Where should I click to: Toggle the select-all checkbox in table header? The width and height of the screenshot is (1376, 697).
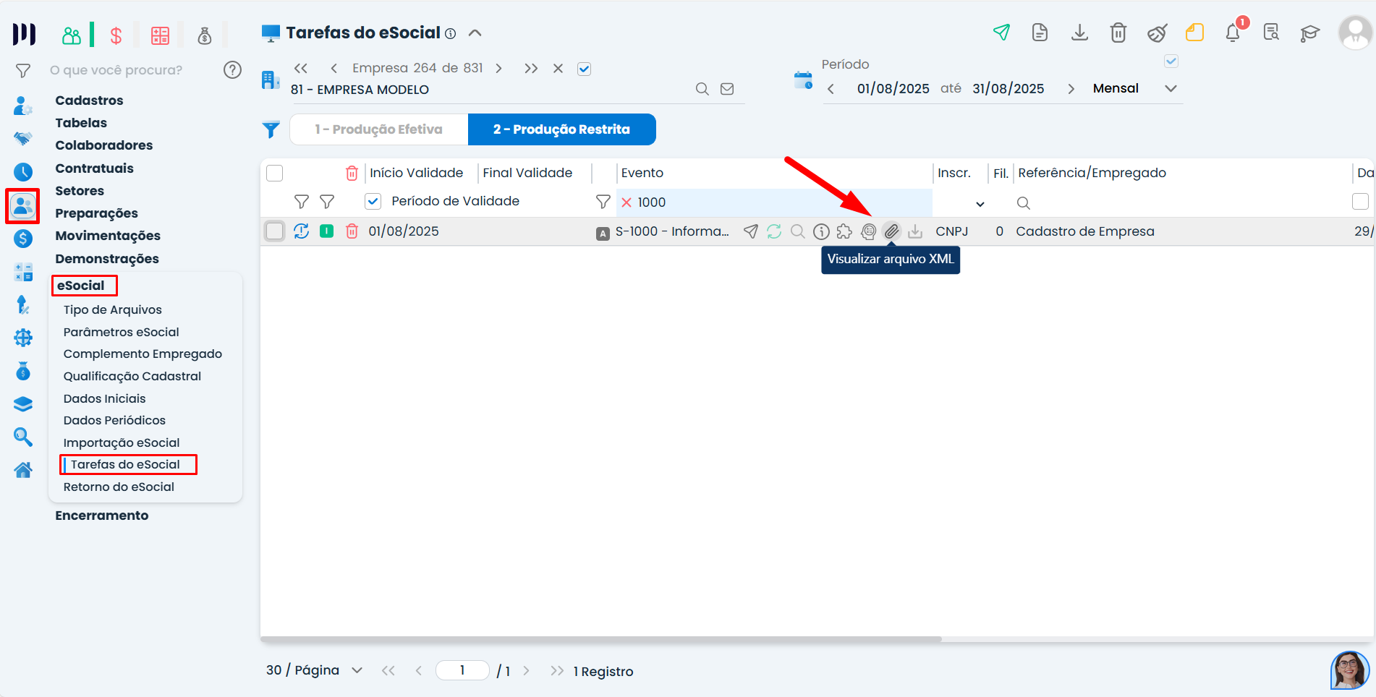(x=275, y=174)
